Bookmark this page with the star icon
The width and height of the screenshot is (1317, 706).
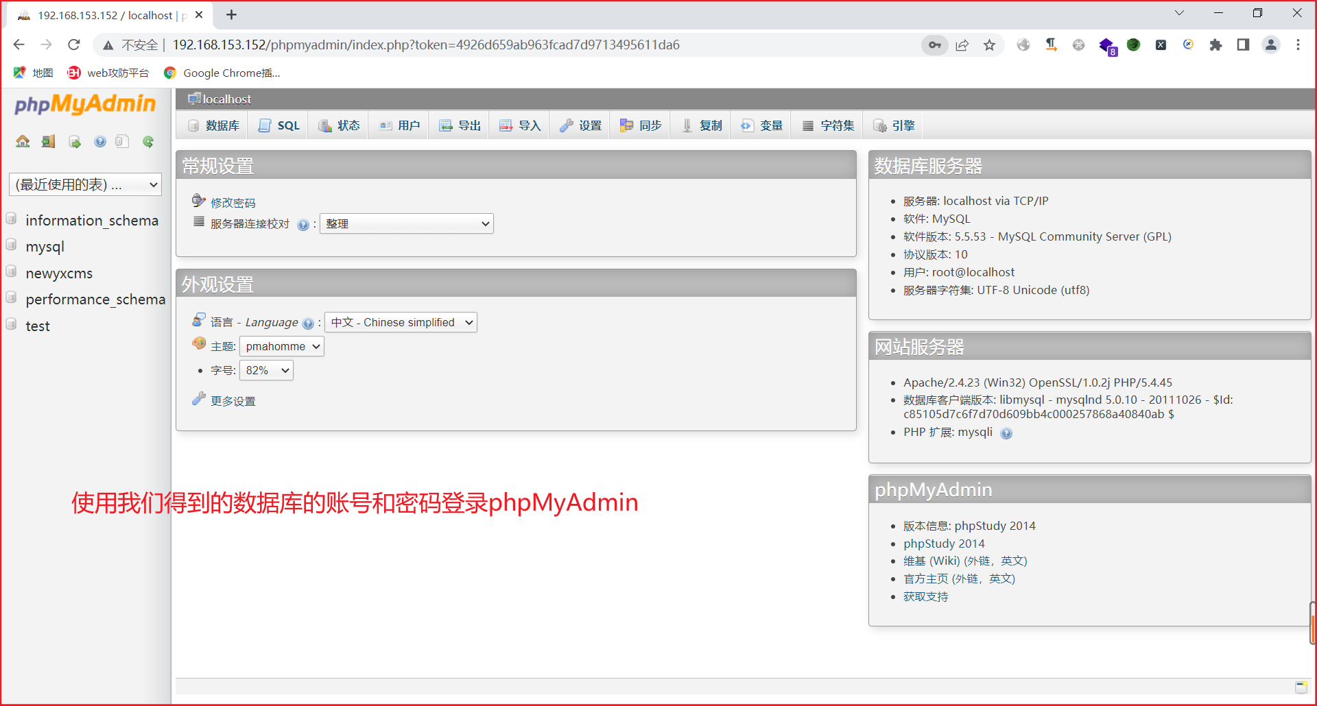click(989, 45)
